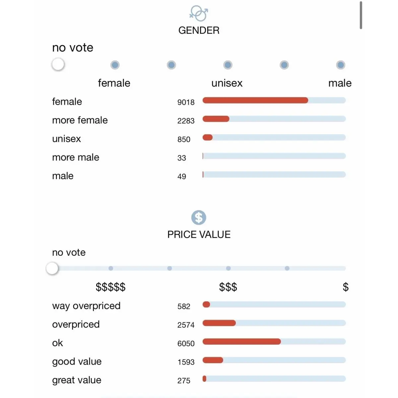Click the dollar sign price icon
The width and height of the screenshot is (398, 398).
pos(199,218)
